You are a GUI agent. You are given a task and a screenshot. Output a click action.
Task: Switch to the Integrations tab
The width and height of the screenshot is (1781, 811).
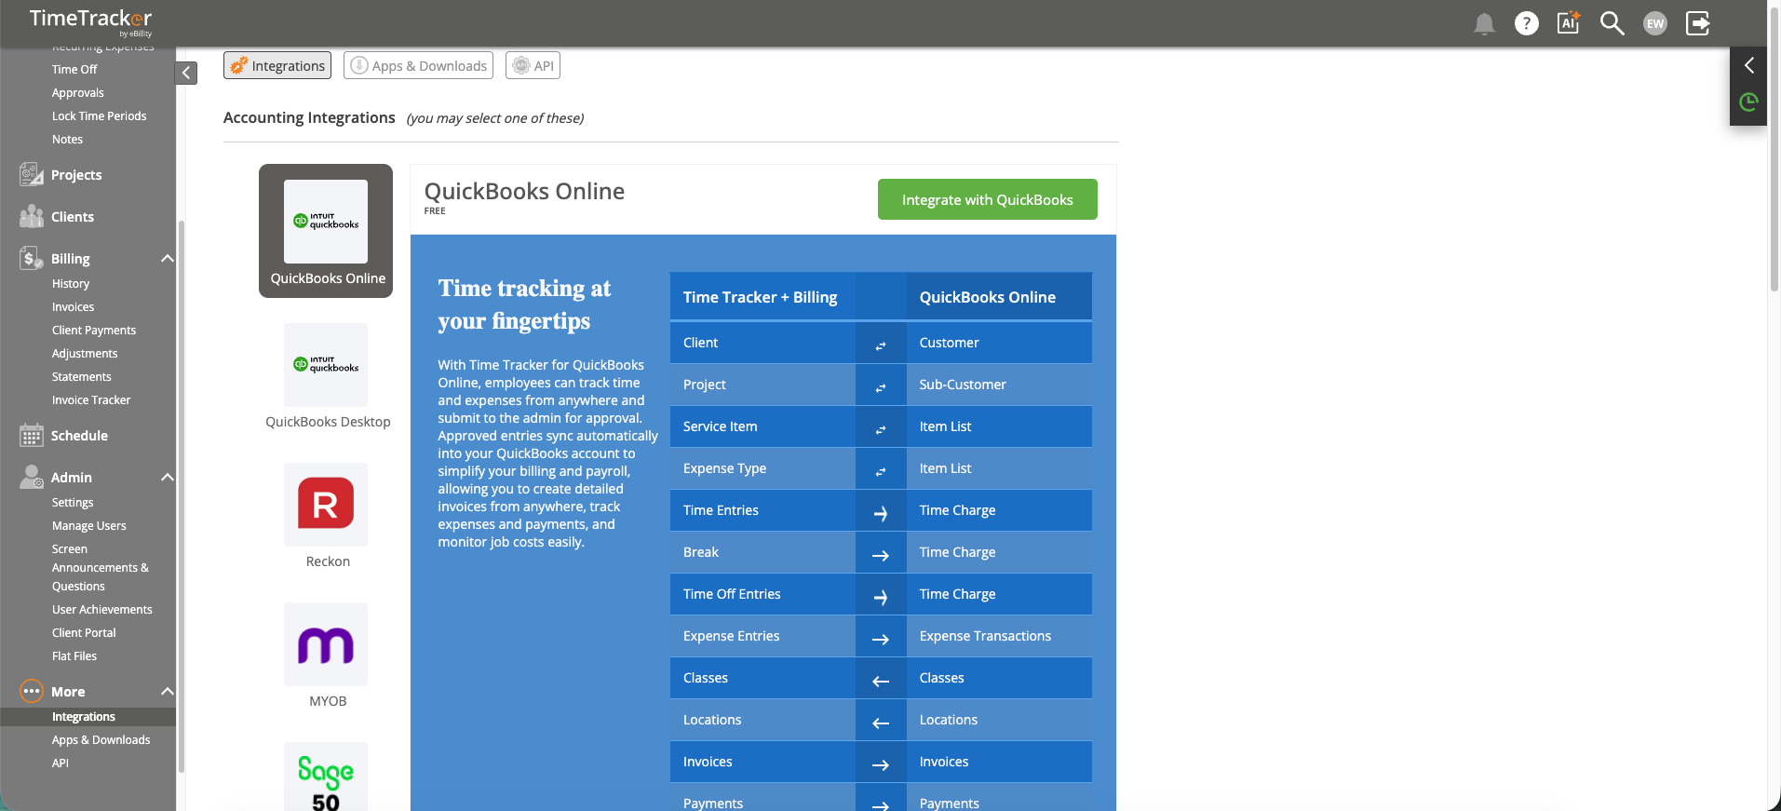(x=277, y=65)
